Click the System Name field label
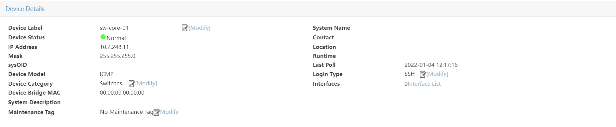This screenshot has width=616, height=127. tap(331, 28)
